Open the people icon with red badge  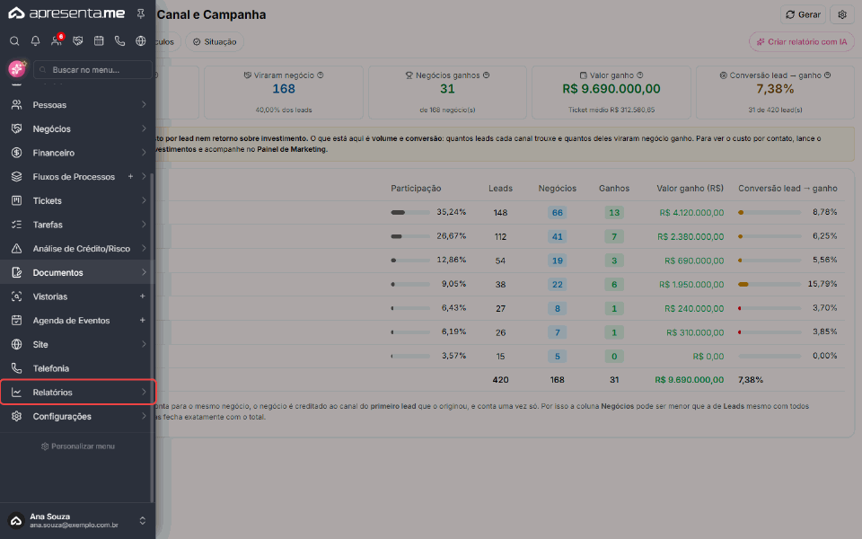[57, 40]
